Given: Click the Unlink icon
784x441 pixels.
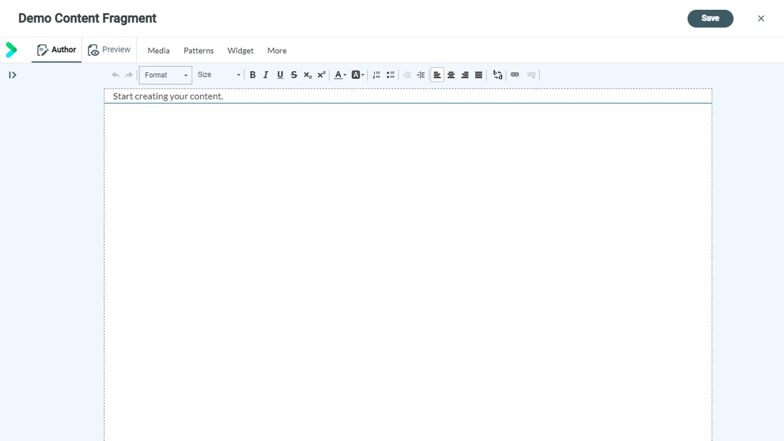Looking at the screenshot, I should click(531, 75).
